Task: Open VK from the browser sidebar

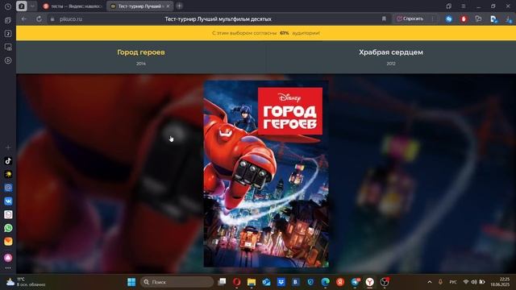Action: point(8,201)
